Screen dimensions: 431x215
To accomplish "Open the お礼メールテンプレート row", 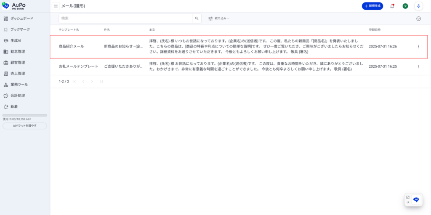I will click(x=78, y=66).
